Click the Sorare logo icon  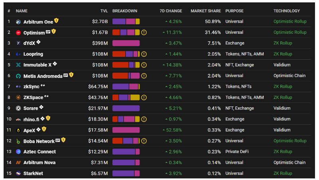click(18, 108)
